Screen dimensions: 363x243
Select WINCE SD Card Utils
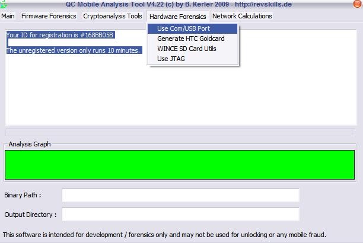click(186, 49)
